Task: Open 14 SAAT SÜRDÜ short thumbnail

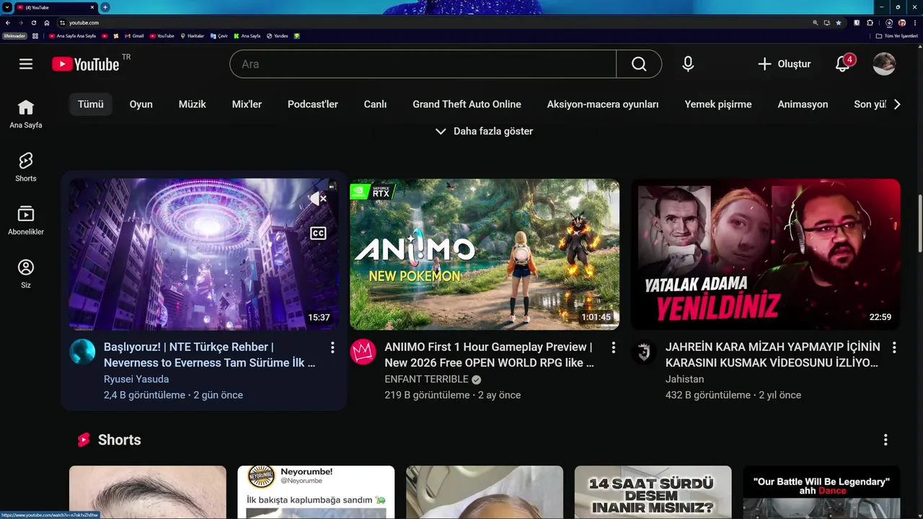Action: point(653,492)
